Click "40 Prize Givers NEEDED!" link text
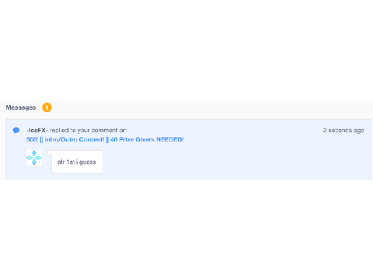 click(147, 139)
